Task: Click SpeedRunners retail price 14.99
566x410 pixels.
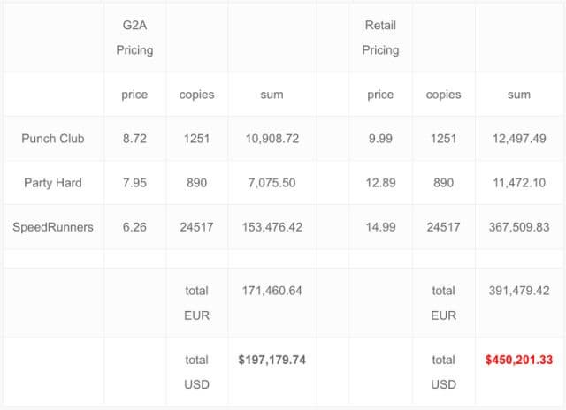Action: (x=380, y=227)
